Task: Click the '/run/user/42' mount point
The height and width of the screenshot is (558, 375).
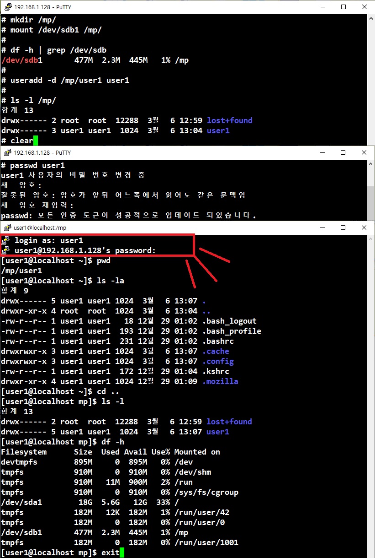Action: point(202,513)
